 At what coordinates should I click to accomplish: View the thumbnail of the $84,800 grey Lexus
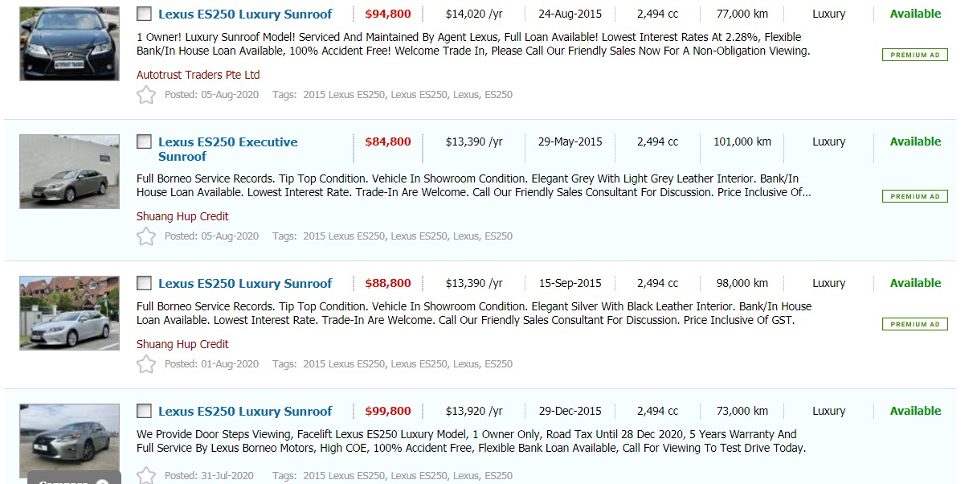(x=69, y=171)
